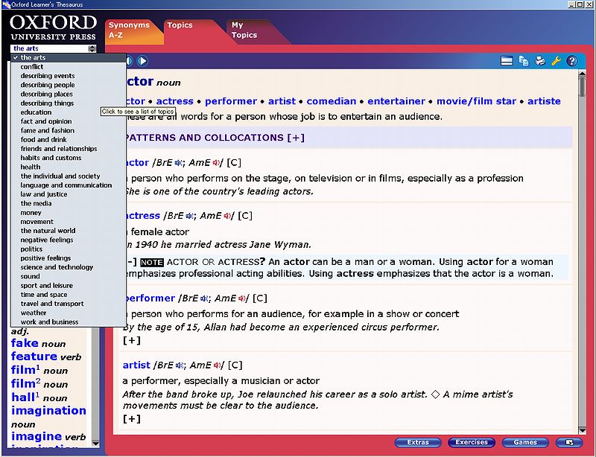The width and height of the screenshot is (596, 457).
Task: Click the show/hide panel layout icon
Action: tap(507, 61)
